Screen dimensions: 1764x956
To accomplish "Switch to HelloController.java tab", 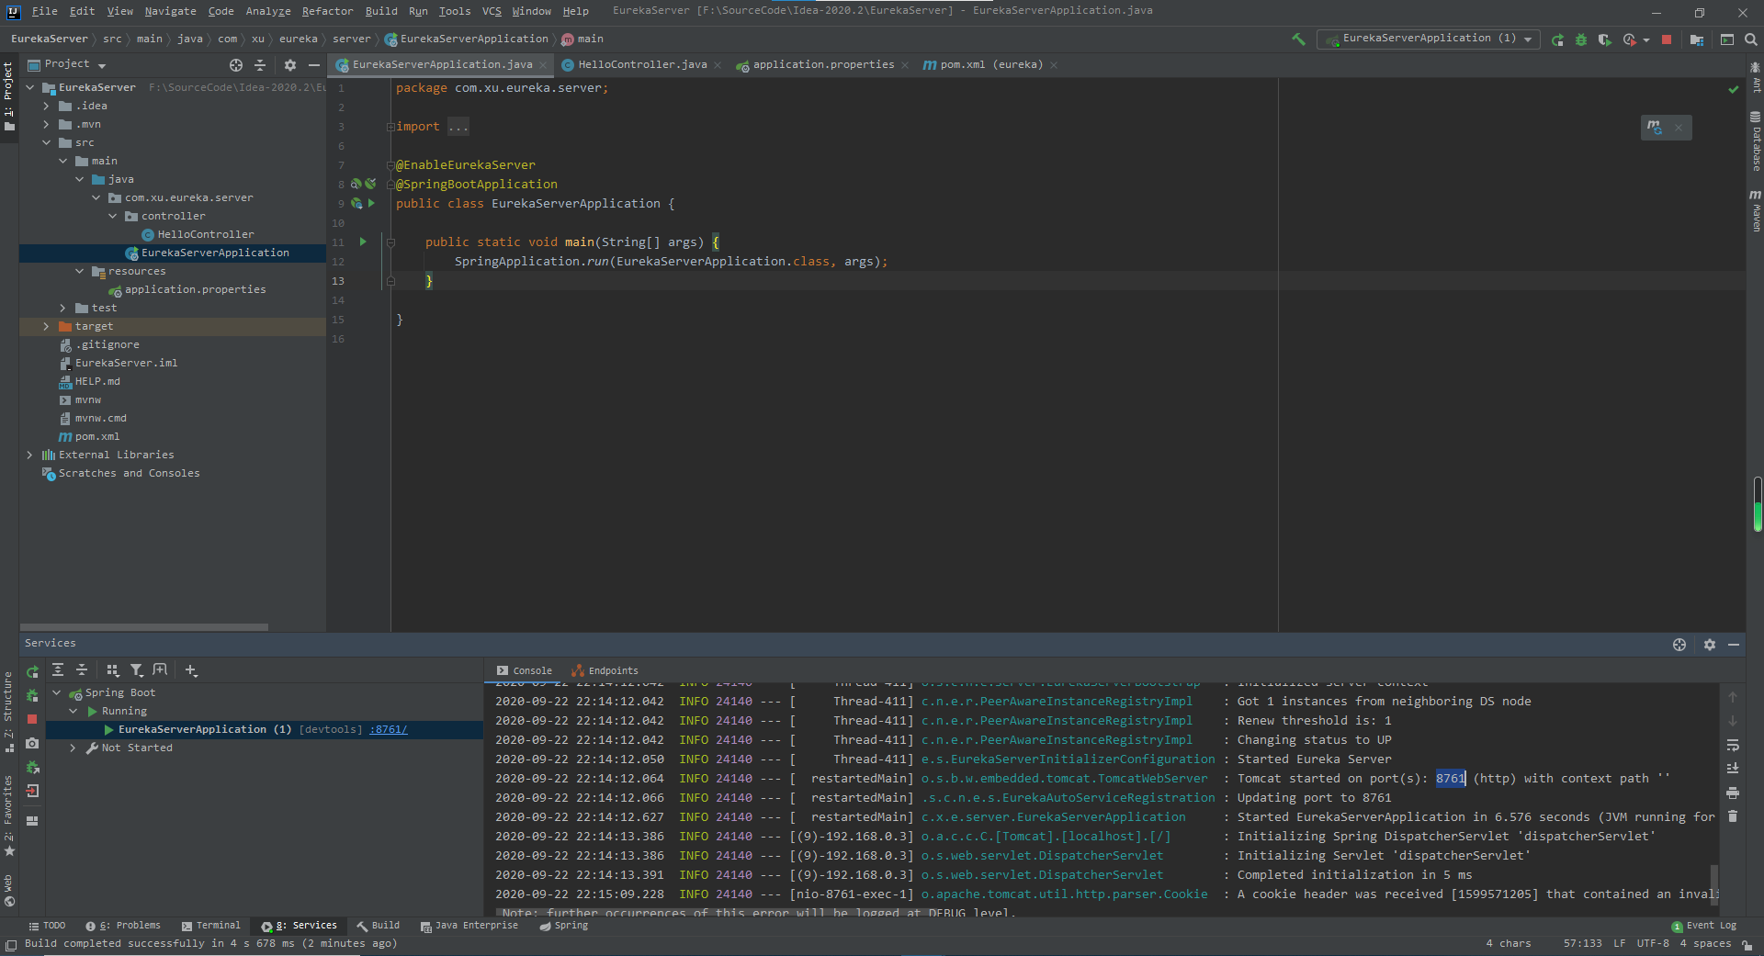I will [x=641, y=65].
